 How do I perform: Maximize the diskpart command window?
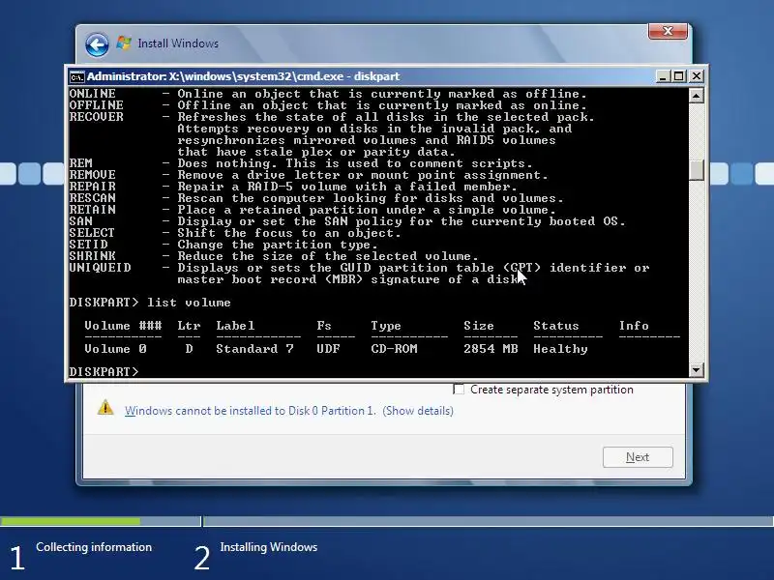click(679, 76)
